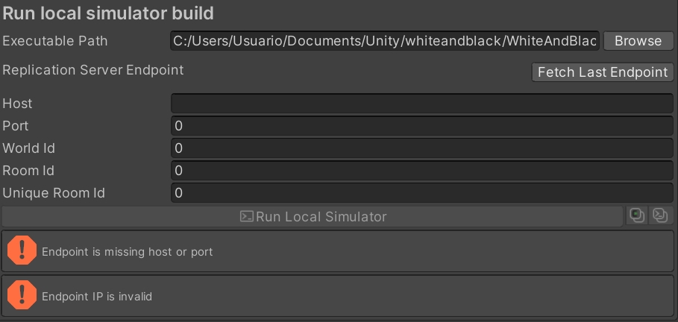Click the Replication Server Endpoint label
The height and width of the screenshot is (322, 678).
coord(93,71)
